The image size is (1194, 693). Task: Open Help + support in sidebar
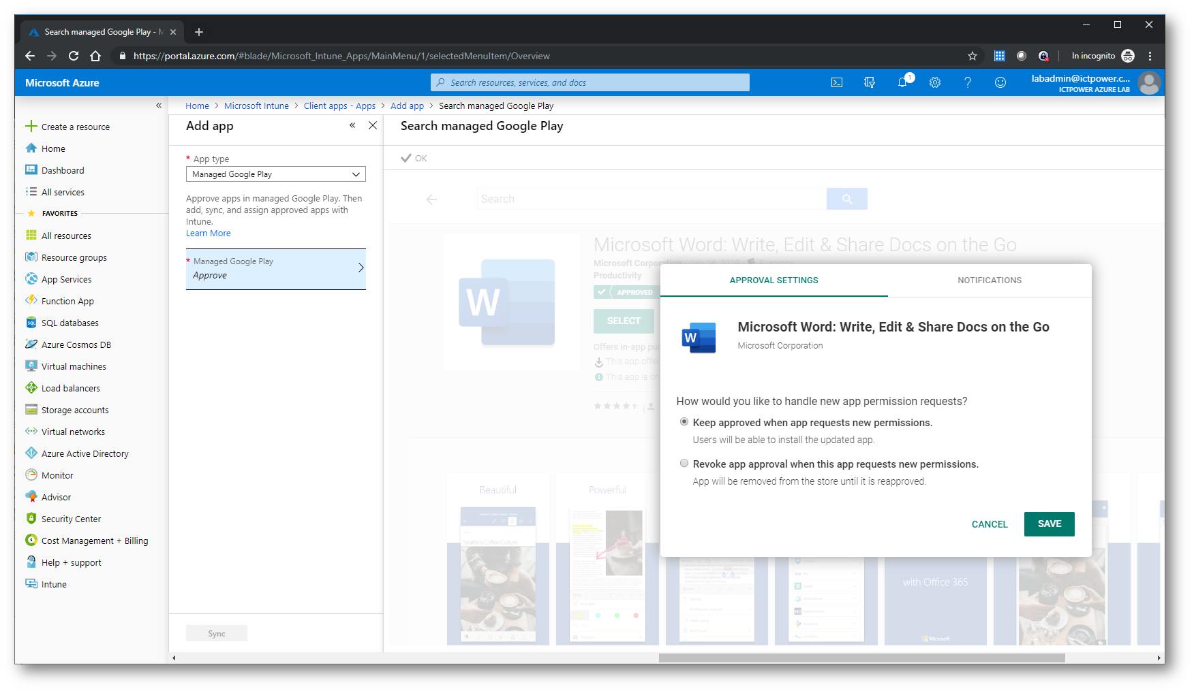pos(71,562)
